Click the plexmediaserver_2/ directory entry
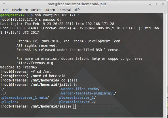 pos(78,102)
